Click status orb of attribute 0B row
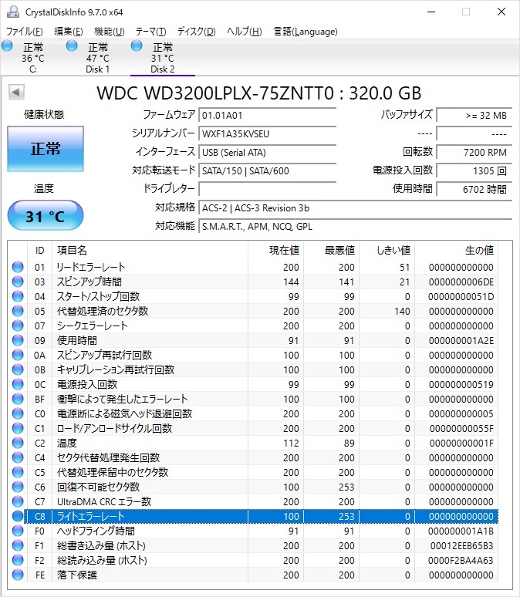Image resolution: width=520 pixels, height=597 pixels. [18, 369]
